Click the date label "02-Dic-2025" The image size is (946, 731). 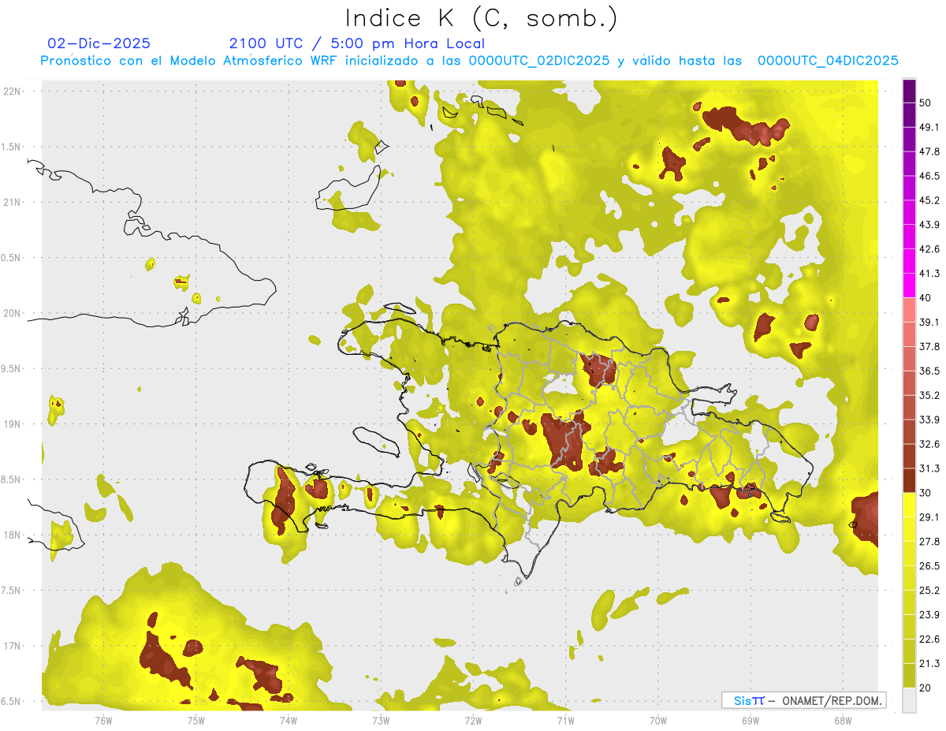click(99, 43)
